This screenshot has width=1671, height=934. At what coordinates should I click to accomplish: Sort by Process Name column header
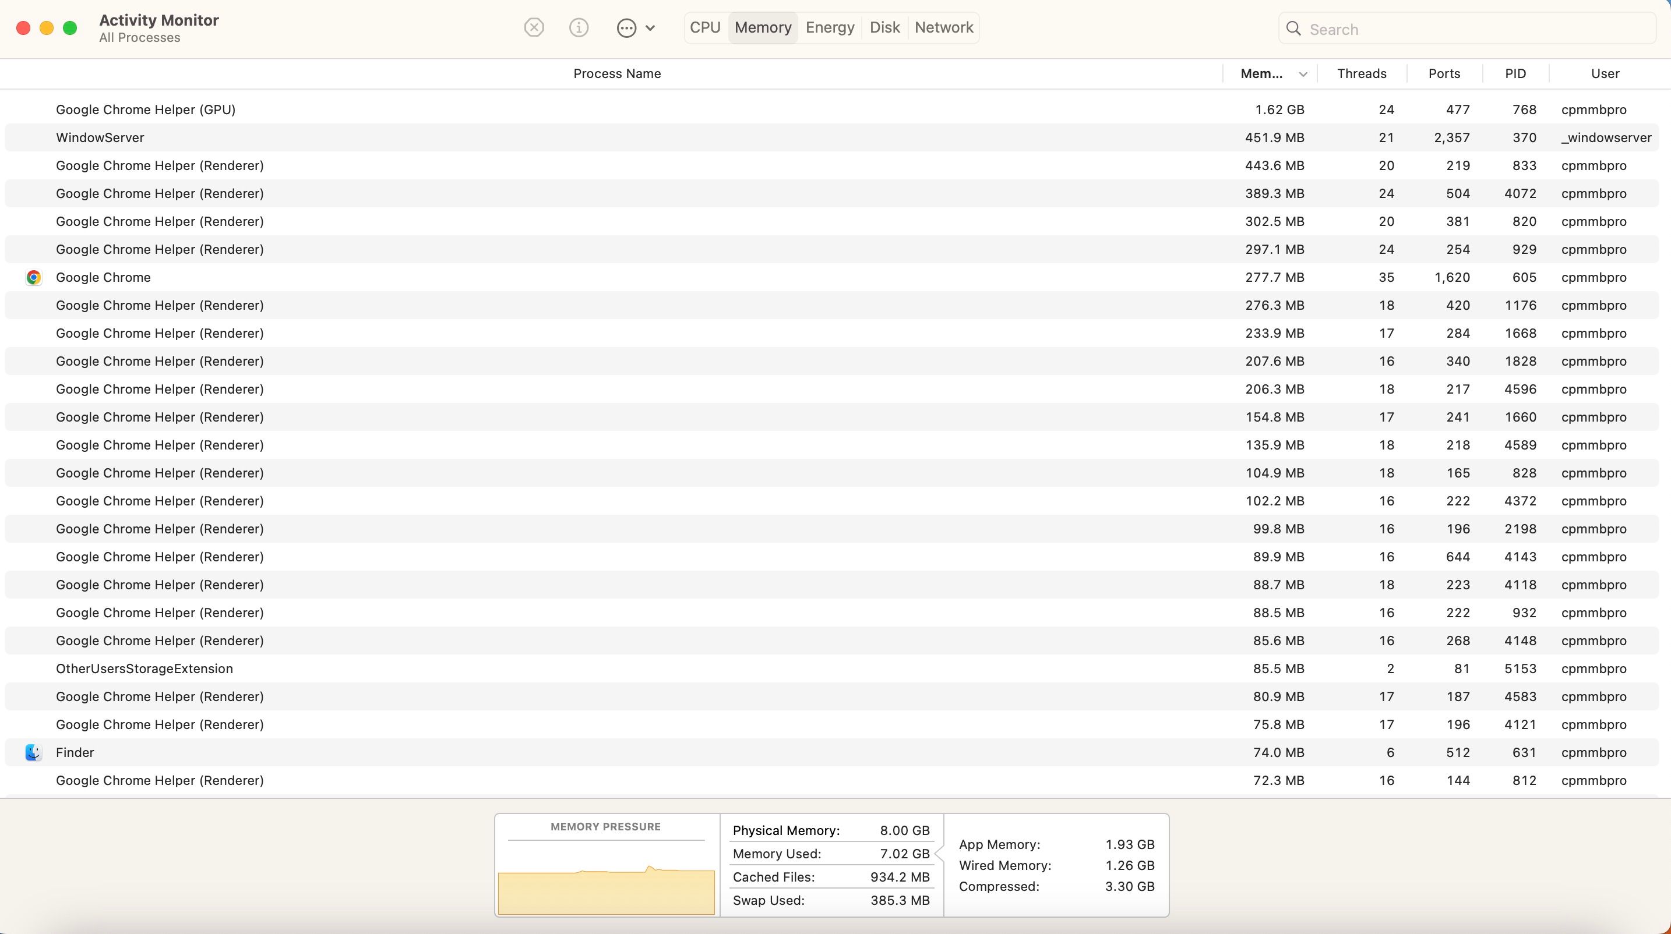click(617, 74)
